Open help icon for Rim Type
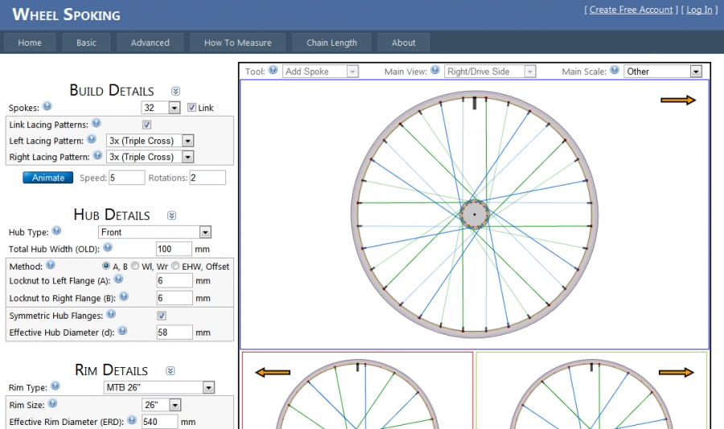 [55, 386]
